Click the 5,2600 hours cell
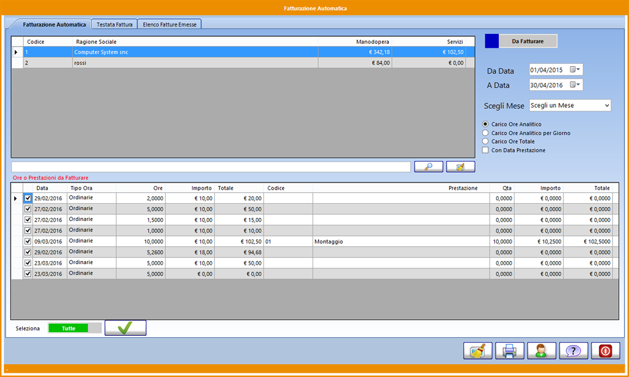This screenshot has height=377, width=629. [x=141, y=252]
